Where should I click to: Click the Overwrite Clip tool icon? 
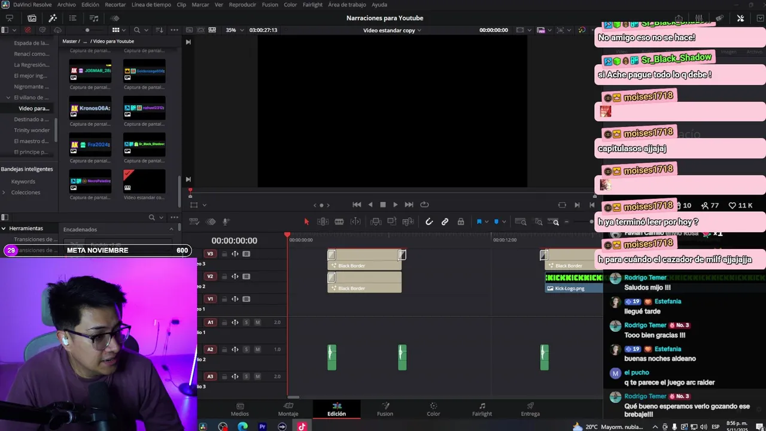pos(392,221)
